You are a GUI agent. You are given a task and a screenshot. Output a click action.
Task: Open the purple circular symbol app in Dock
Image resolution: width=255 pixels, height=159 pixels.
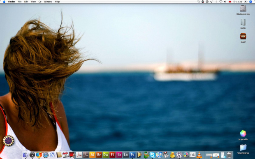pyautogui.click(x=179, y=155)
